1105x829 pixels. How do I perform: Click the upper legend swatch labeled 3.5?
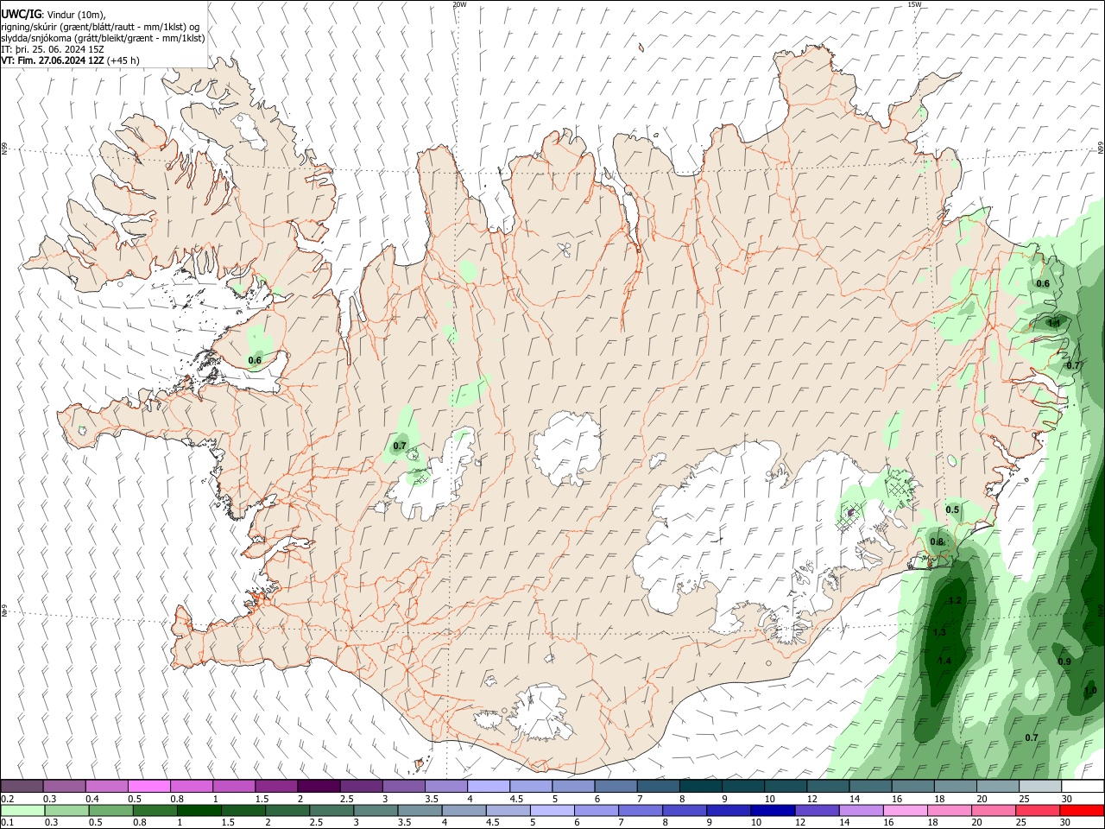(446, 786)
